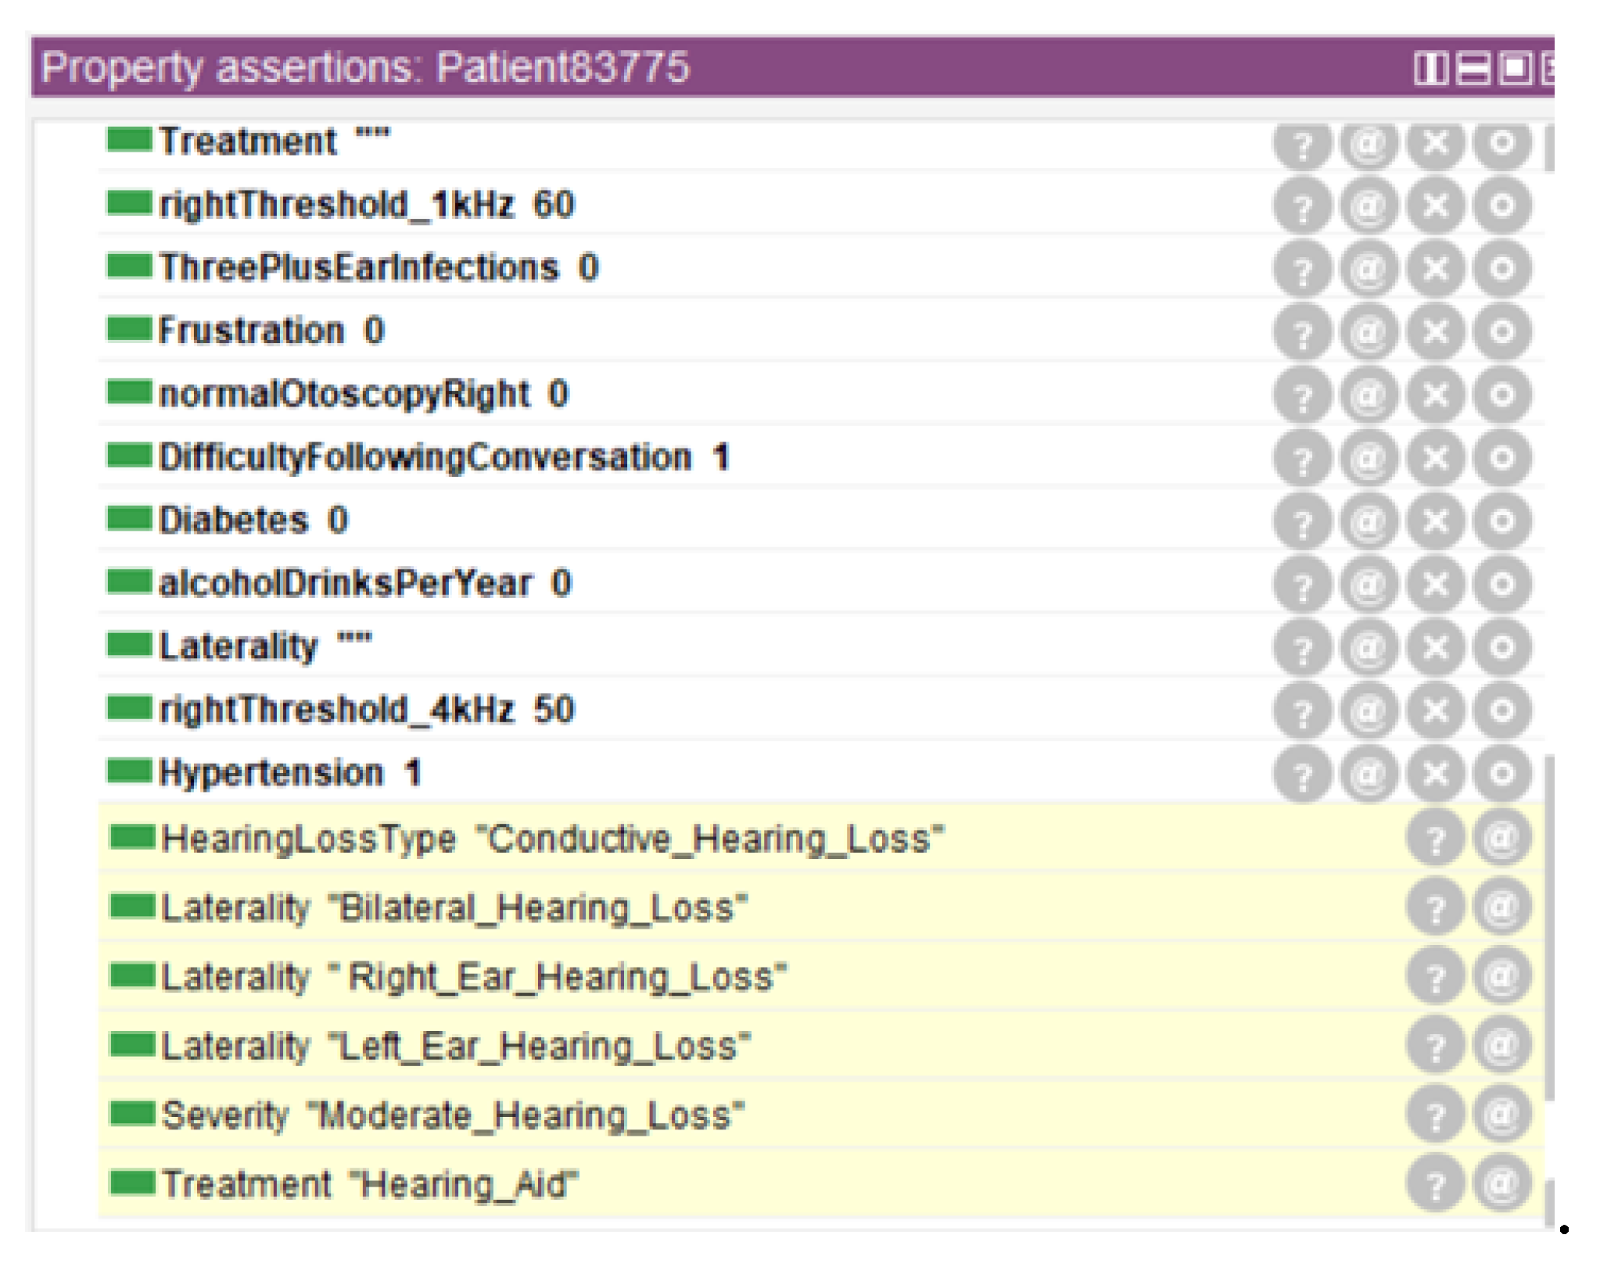
Task: Select the inferred Laterality Left_Ear_Hearing_Loss row
Action: (455, 1047)
